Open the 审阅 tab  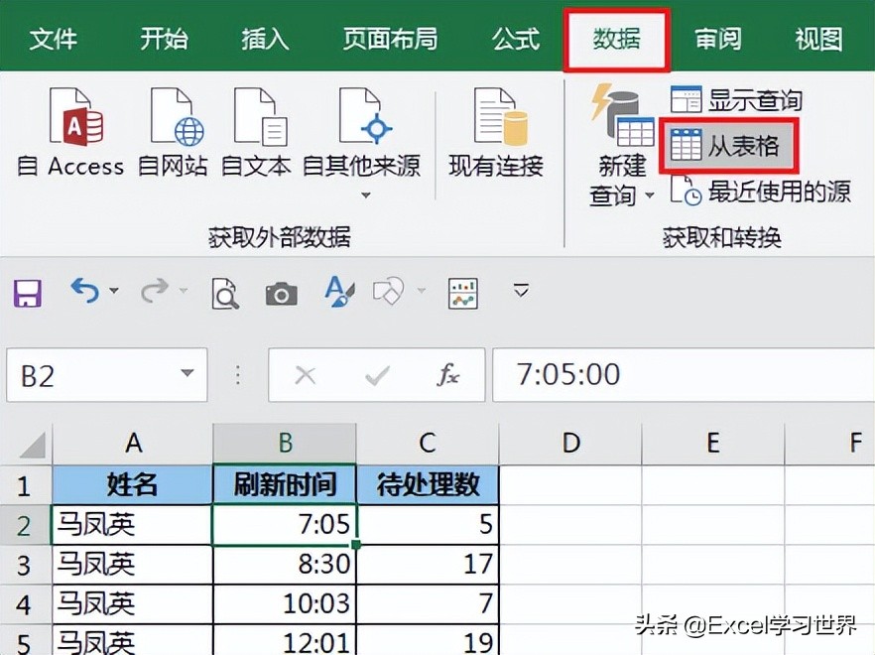(x=717, y=39)
